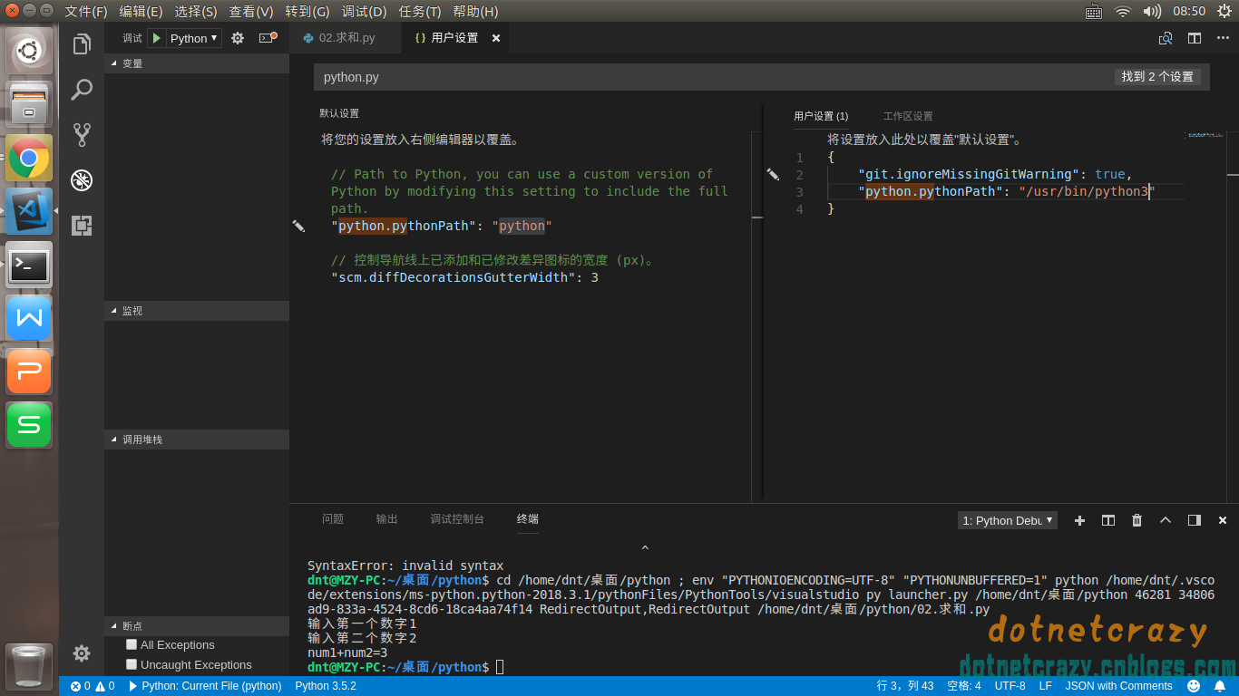The image size is (1239, 696).
Task: Click the 08:50 clock in the top bar
Action: tap(1189, 12)
